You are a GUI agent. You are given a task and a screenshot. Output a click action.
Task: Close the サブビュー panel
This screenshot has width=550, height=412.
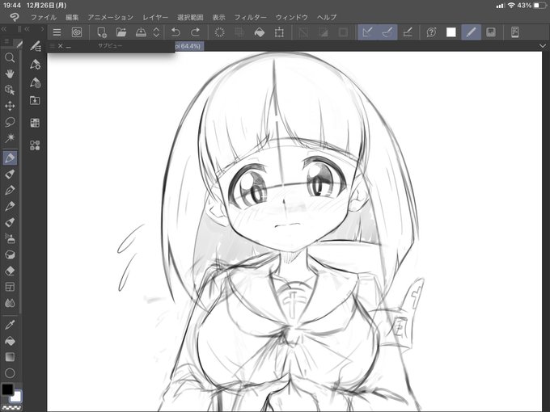click(x=61, y=46)
